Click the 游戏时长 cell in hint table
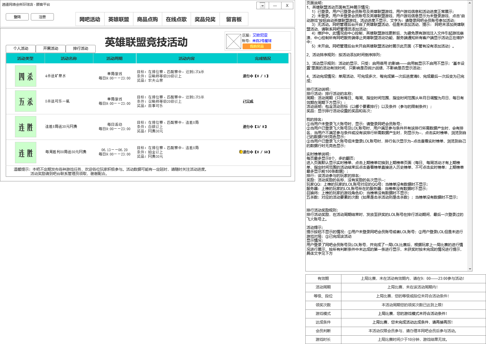 (323, 340)
